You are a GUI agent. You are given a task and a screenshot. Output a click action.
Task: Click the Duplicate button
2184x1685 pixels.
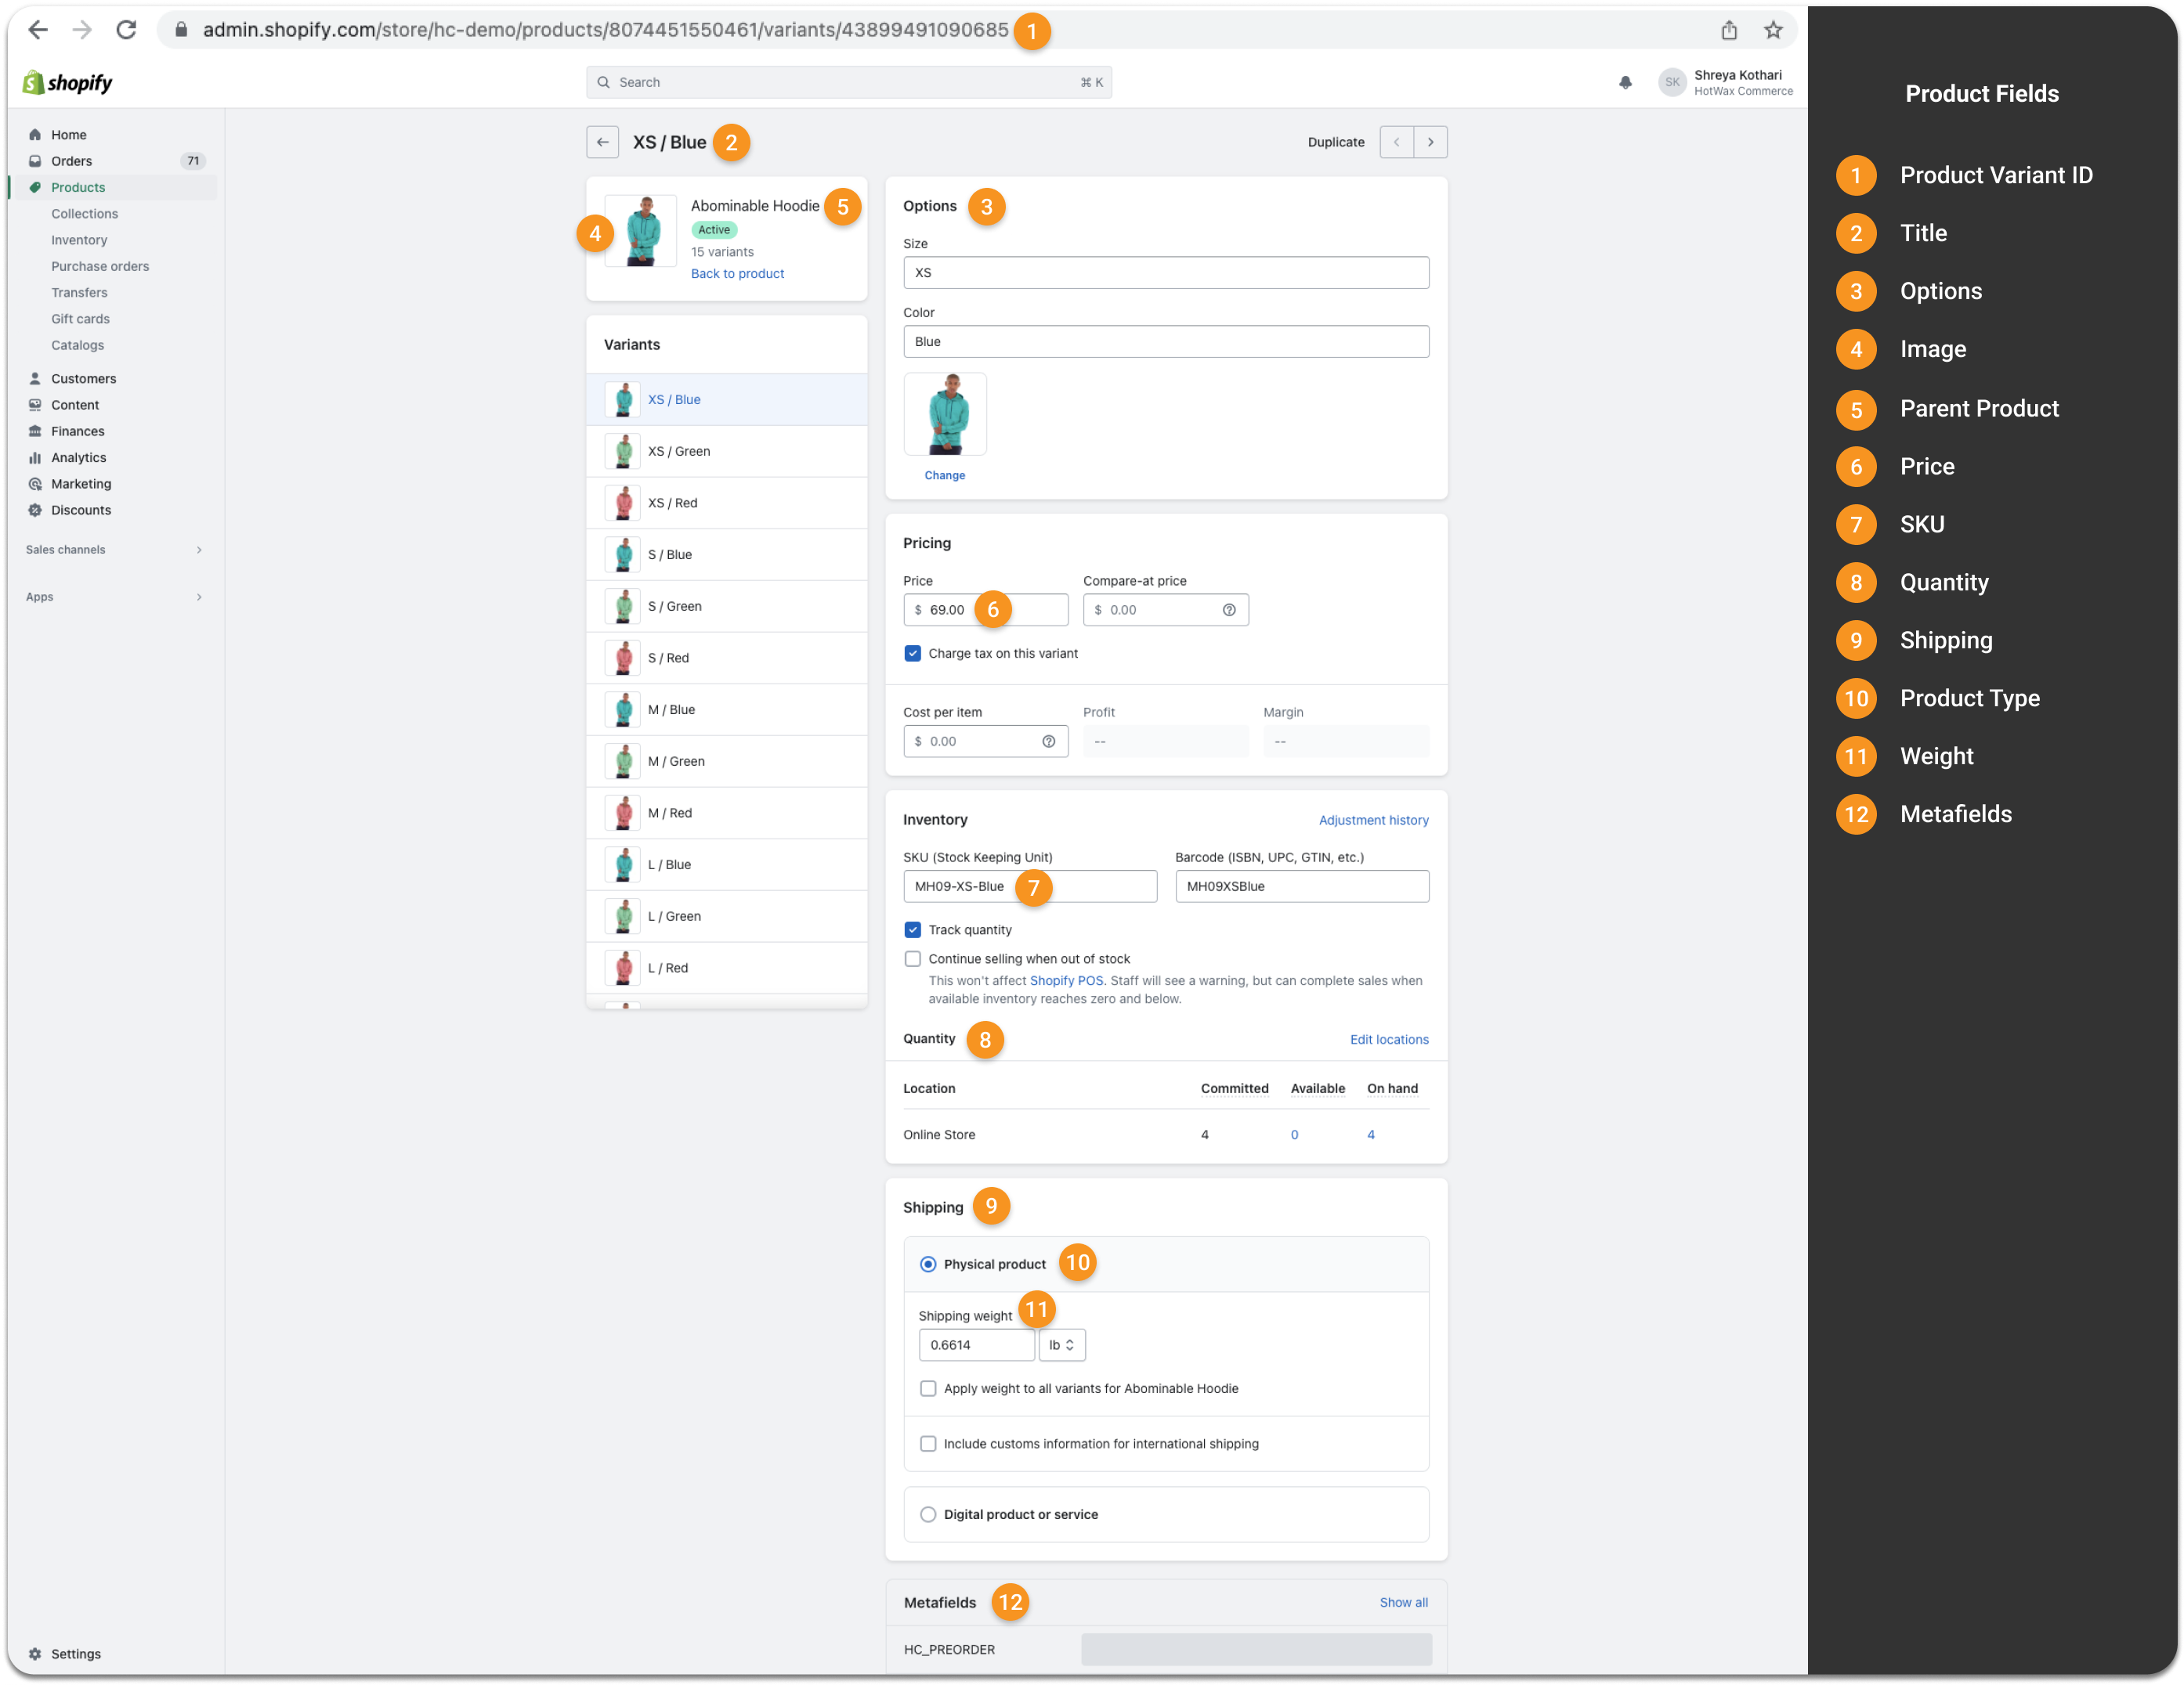[x=1336, y=142]
